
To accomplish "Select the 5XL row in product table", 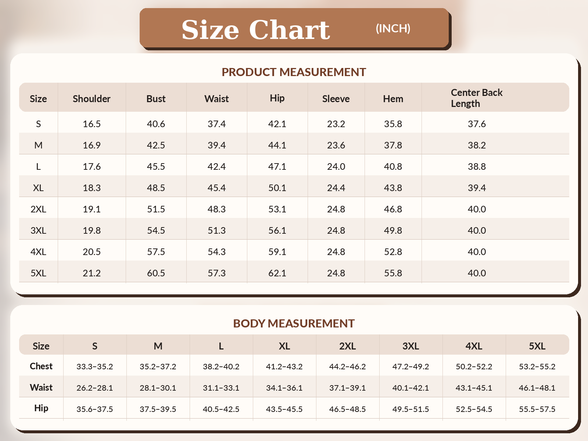I will click(x=294, y=273).
